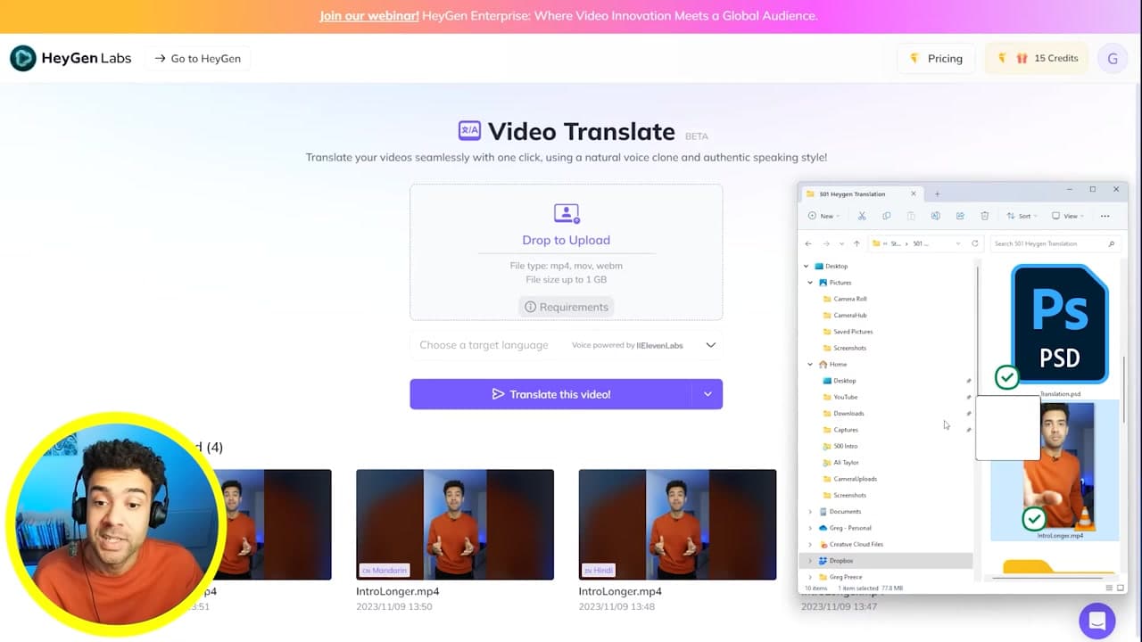The width and height of the screenshot is (1142, 642).
Task: Expand the Documents tree node
Action: tap(810, 512)
